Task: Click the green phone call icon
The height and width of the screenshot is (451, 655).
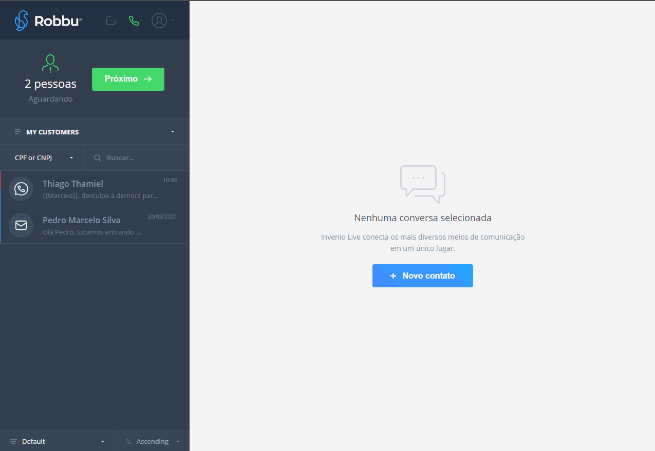Action: 134,21
